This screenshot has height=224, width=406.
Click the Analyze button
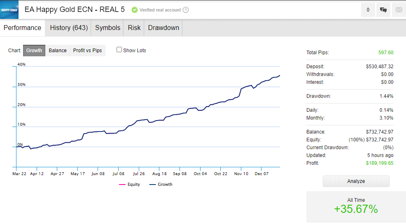tap(356, 181)
